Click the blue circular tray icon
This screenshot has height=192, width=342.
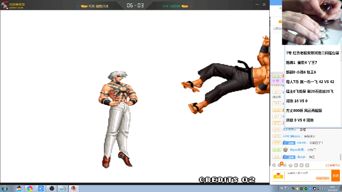click(310, 189)
